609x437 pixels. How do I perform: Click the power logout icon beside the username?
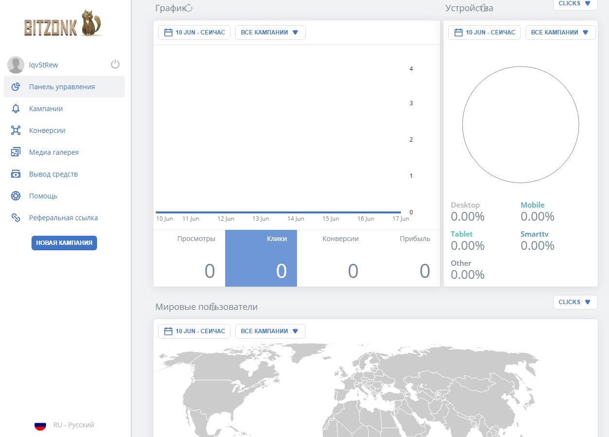click(115, 65)
